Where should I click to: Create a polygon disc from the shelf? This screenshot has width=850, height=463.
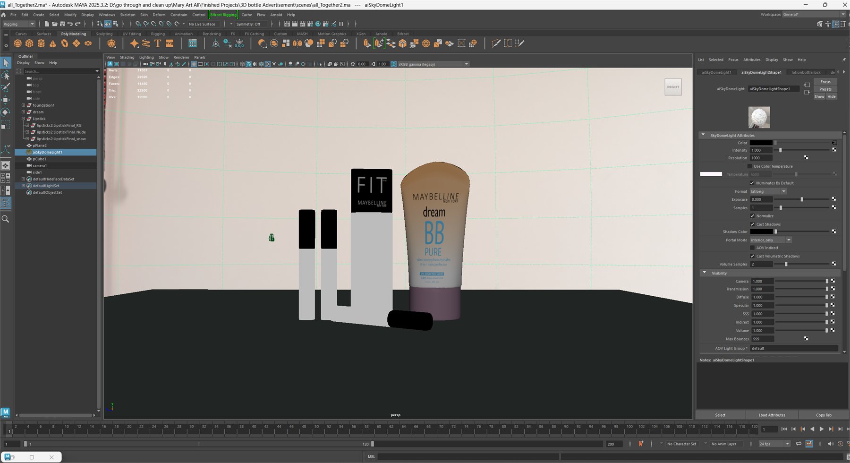coord(88,43)
